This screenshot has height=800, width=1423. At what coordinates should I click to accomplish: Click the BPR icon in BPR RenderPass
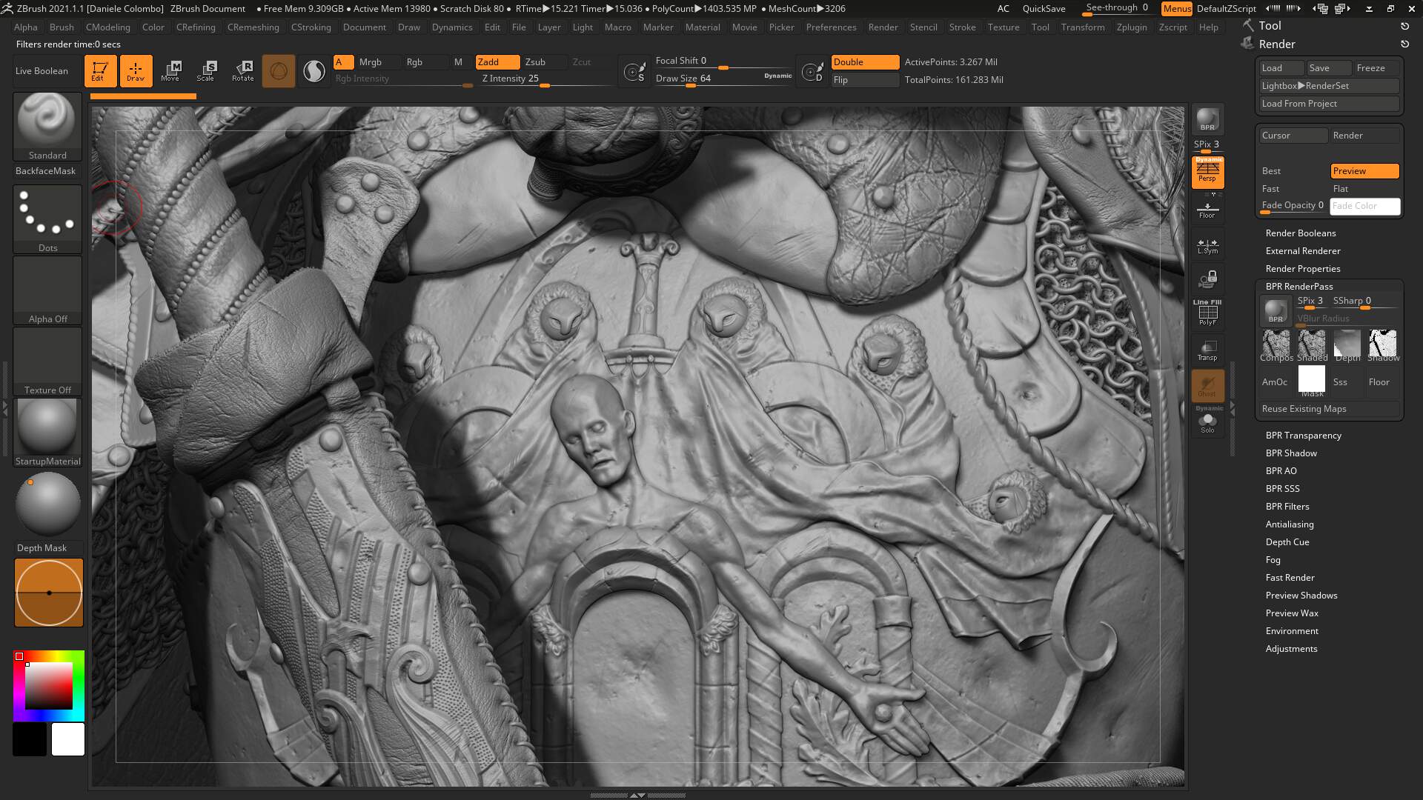pos(1276,310)
